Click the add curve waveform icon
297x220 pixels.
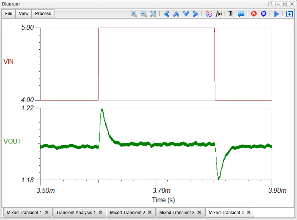point(208,14)
